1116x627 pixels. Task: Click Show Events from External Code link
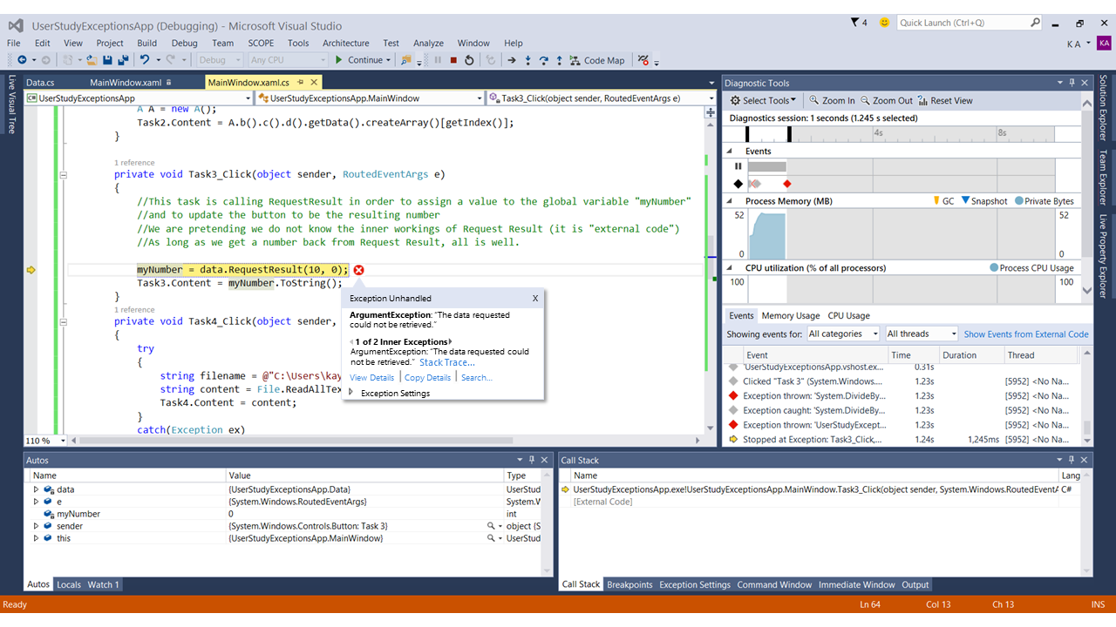pos(1026,334)
